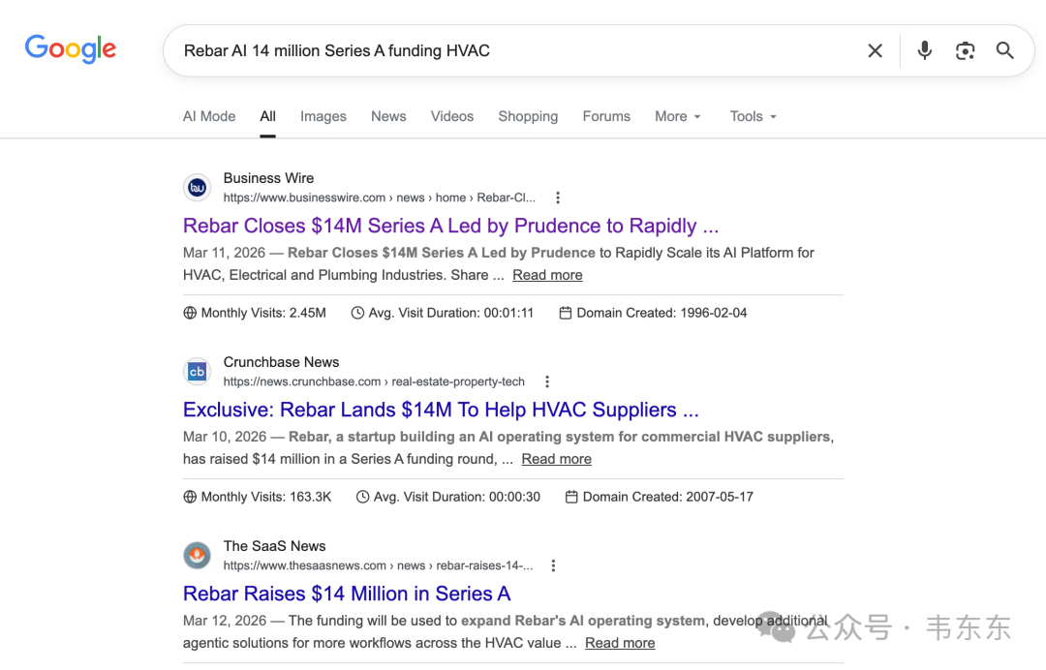Click The SaaS News site name
The image size is (1046, 670).
coord(274,546)
